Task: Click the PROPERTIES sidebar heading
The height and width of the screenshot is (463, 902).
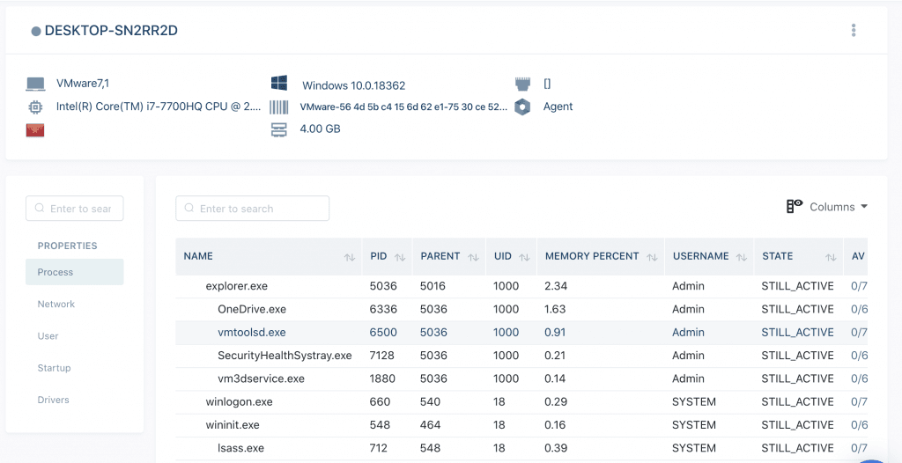Action: [67, 246]
